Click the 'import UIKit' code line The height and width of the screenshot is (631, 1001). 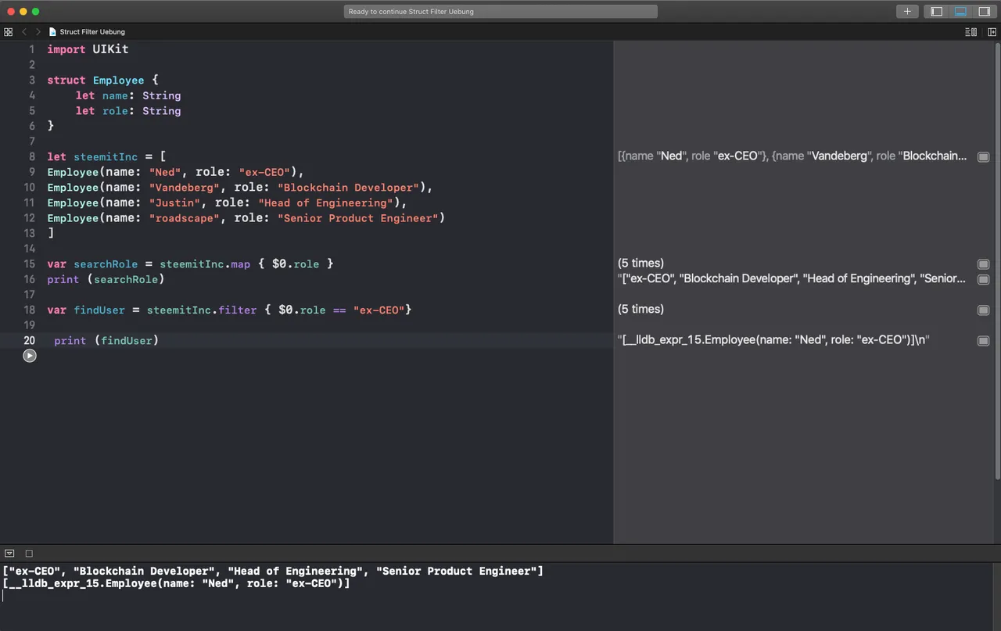pyautogui.click(x=88, y=48)
